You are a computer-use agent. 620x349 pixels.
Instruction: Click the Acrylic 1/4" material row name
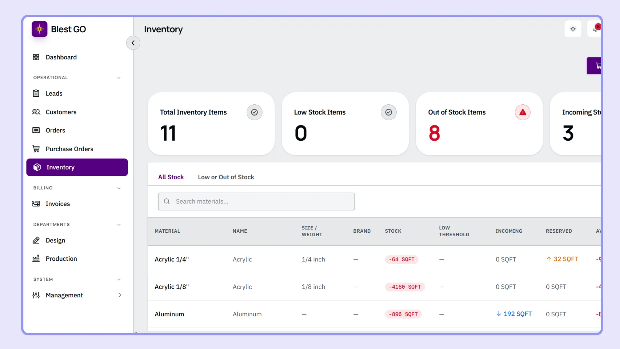(171, 259)
